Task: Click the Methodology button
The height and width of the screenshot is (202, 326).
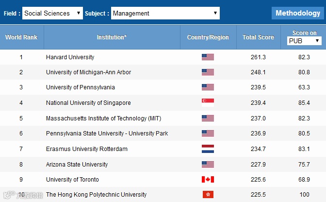Action: (x=298, y=13)
